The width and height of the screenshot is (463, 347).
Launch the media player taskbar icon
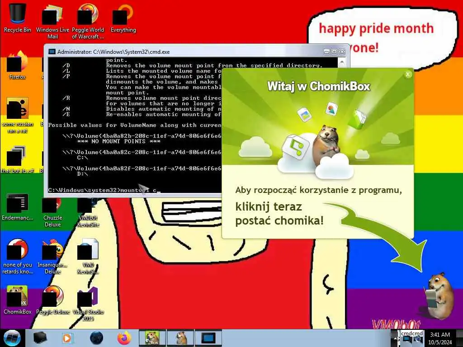coord(67,338)
